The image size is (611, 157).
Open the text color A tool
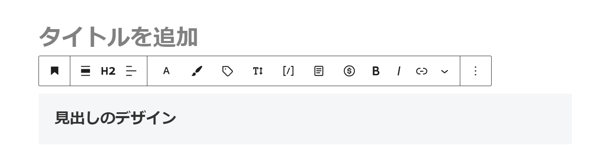[x=166, y=71]
